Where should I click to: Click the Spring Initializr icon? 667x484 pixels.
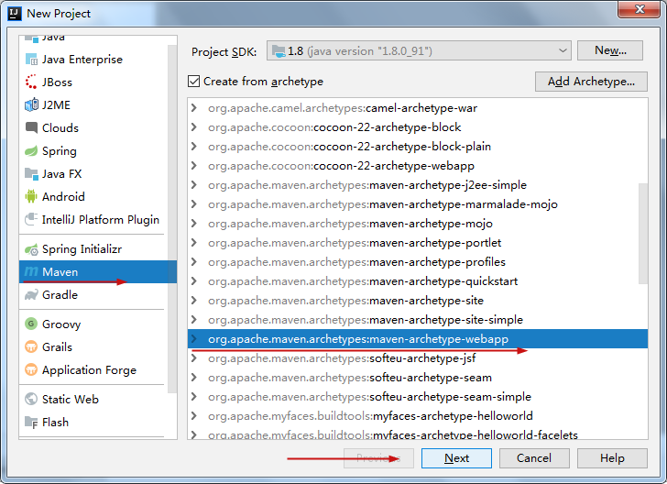31,249
